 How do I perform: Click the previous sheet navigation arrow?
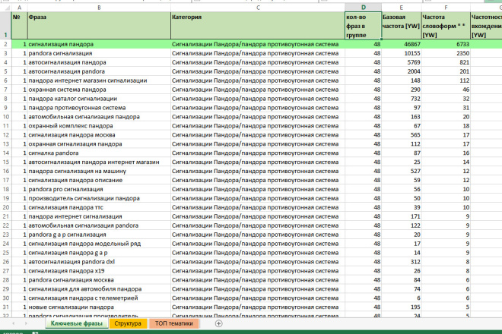coord(14,323)
